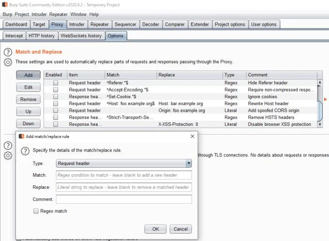Select the Proxy tab

click(x=57, y=24)
